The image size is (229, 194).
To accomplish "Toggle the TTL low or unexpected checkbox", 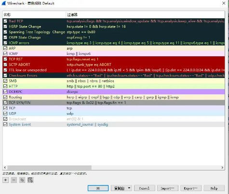I will pyautogui.click(x=5, y=70).
